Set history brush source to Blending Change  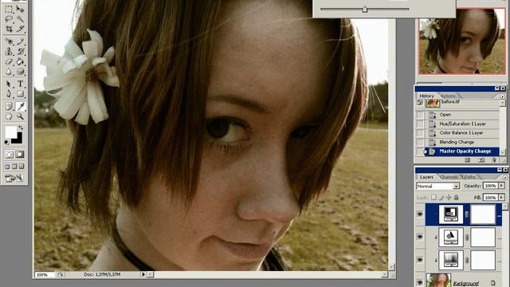(420, 142)
